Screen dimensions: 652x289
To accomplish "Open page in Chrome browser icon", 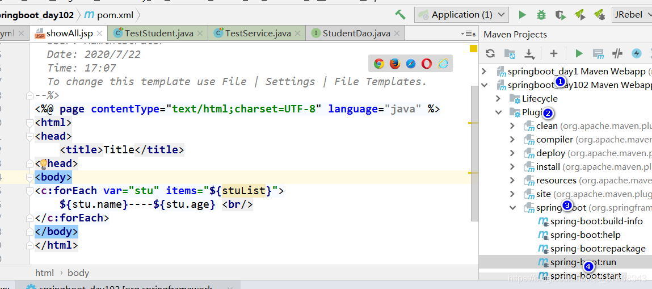I will [378, 64].
